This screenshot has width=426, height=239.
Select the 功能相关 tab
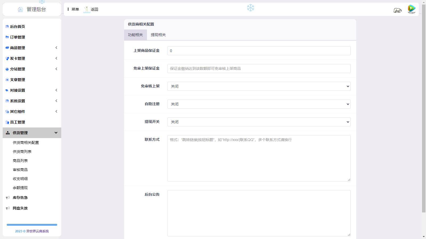pyautogui.click(x=135, y=35)
